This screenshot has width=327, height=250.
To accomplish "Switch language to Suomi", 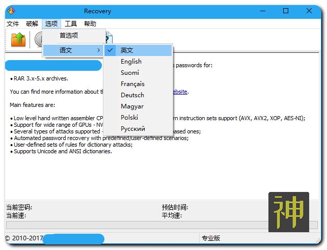I will [x=138, y=73].
